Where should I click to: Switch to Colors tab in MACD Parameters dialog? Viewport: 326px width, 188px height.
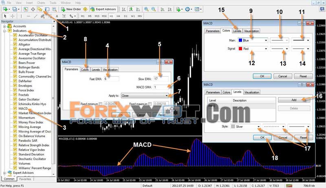pyautogui.click(x=85, y=70)
